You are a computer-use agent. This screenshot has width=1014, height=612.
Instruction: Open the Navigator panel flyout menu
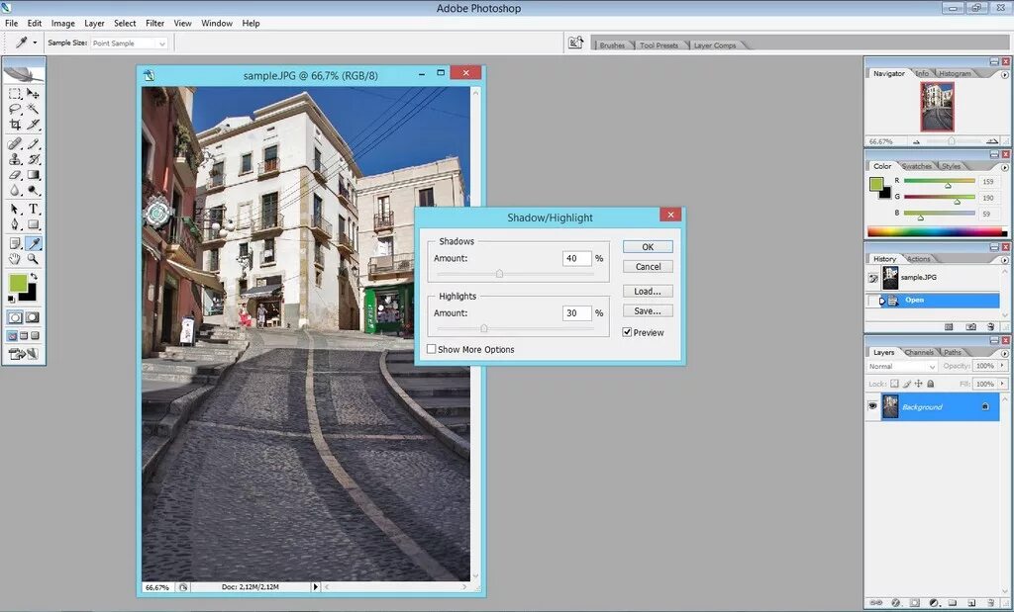pos(1004,75)
